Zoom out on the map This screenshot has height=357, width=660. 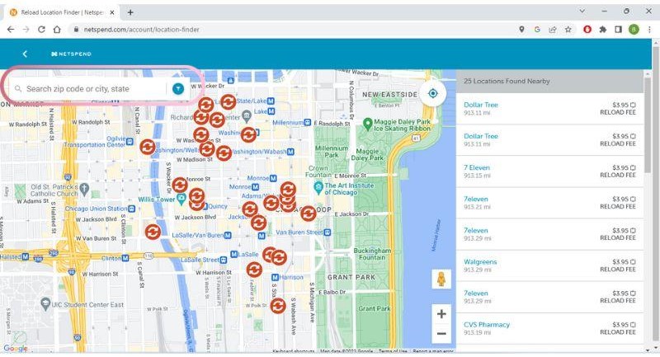coord(441,333)
